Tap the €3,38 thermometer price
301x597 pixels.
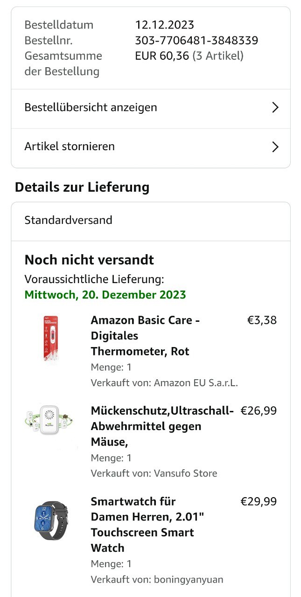click(262, 320)
